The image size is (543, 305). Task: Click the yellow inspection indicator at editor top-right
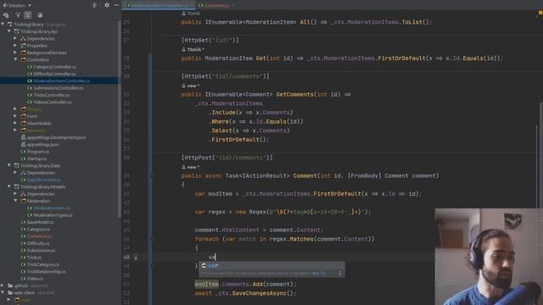point(540,13)
